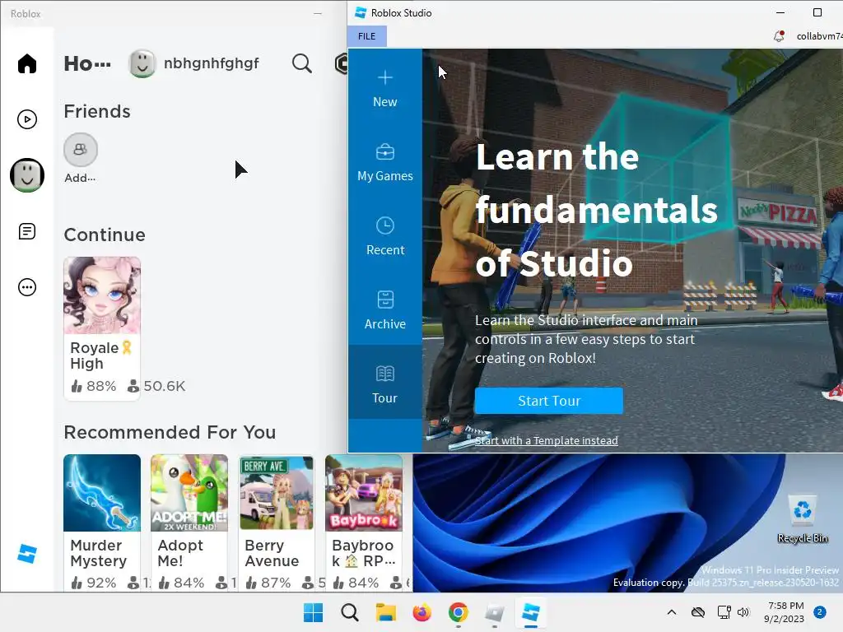Image resolution: width=843 pixels, height=632 pixels.
Task: Click the Continue section heading
Action: point(105,235)
